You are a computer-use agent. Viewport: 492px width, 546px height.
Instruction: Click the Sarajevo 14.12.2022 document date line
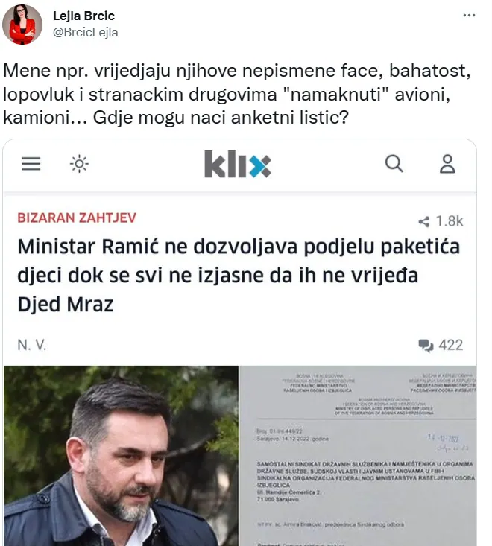(292, 439)
